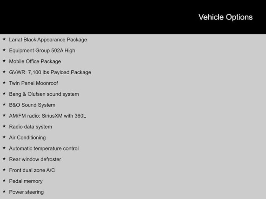Select the star icon beside Power steering
266x199 pixels.
click(x=4, y=192)
